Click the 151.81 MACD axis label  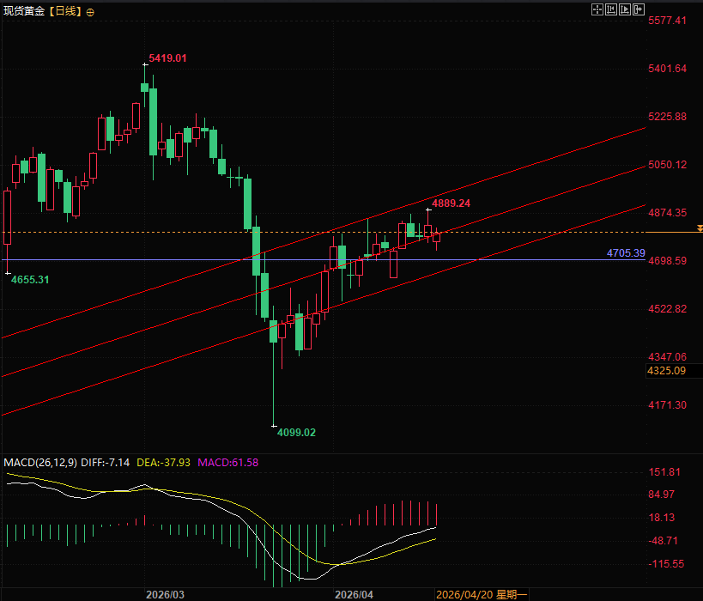(x=664, y=472)
